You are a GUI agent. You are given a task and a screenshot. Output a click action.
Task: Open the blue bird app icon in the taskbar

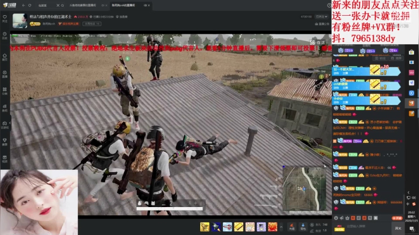click(411, 83)
